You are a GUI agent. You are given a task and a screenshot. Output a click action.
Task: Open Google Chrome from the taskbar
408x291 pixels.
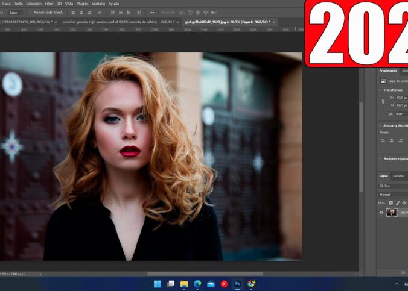251,284
